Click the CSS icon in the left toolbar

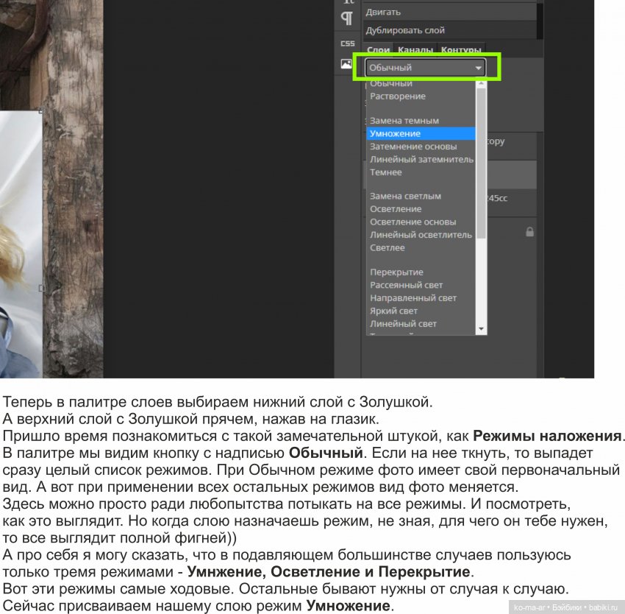tap(347, 43)
